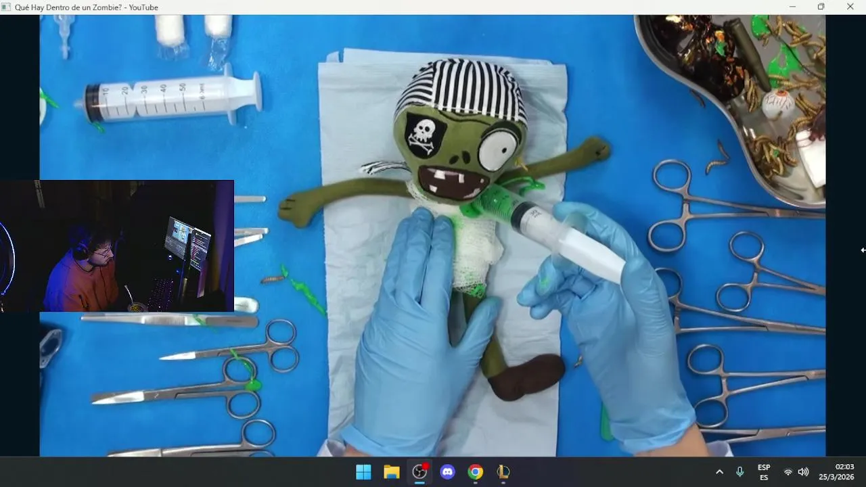The height and width of the screenshot is (487, 866).
Task: Change the ESP ES keyboard language
Action: coord(764,472)
